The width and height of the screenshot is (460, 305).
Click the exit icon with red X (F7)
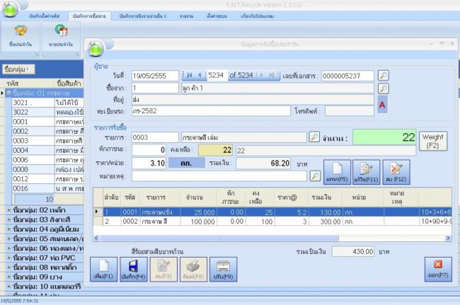pyautogui.click(x=437, y=270)
